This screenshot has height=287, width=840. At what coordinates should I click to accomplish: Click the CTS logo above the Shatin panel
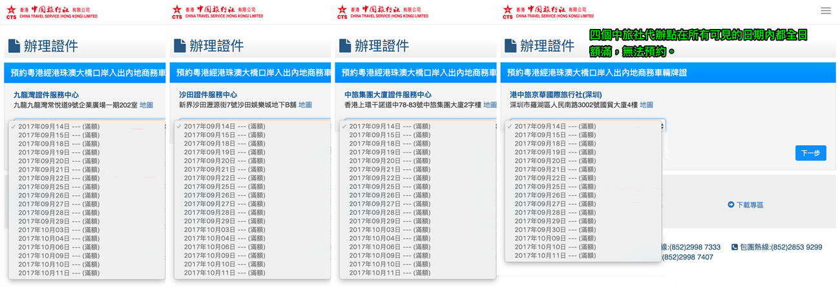[x=218, y=12]
